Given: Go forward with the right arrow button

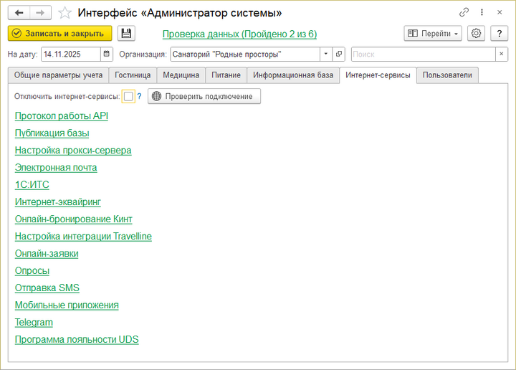Looking at the screenshot, I should 40,13.
